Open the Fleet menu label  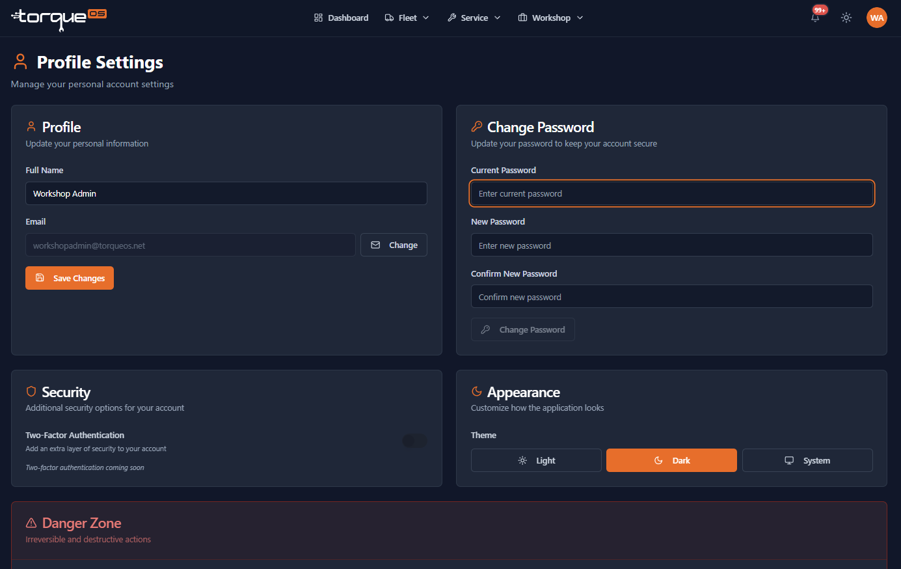click(x=408, y=18)
